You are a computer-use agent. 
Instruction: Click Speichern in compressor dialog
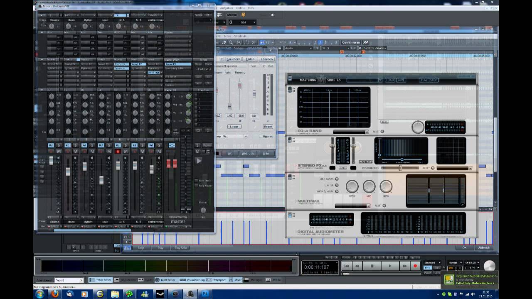tap(233, 59)
